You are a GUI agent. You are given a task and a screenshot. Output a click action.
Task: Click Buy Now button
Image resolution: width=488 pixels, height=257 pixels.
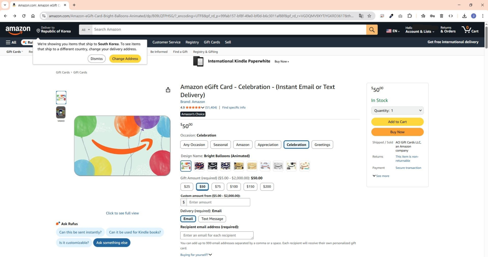[x=397, y=132]
